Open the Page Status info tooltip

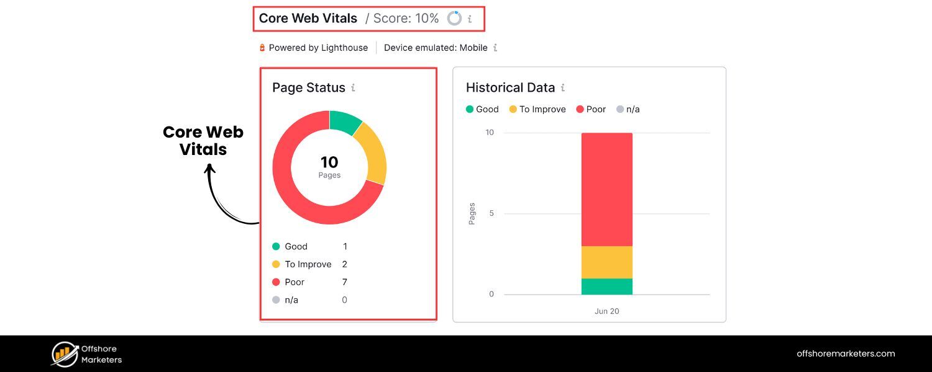[354, 88]
